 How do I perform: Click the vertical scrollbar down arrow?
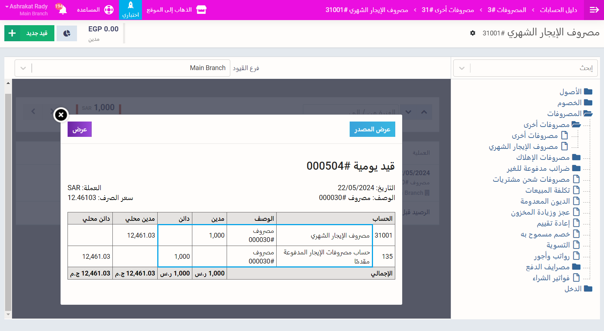click(8, 314)
